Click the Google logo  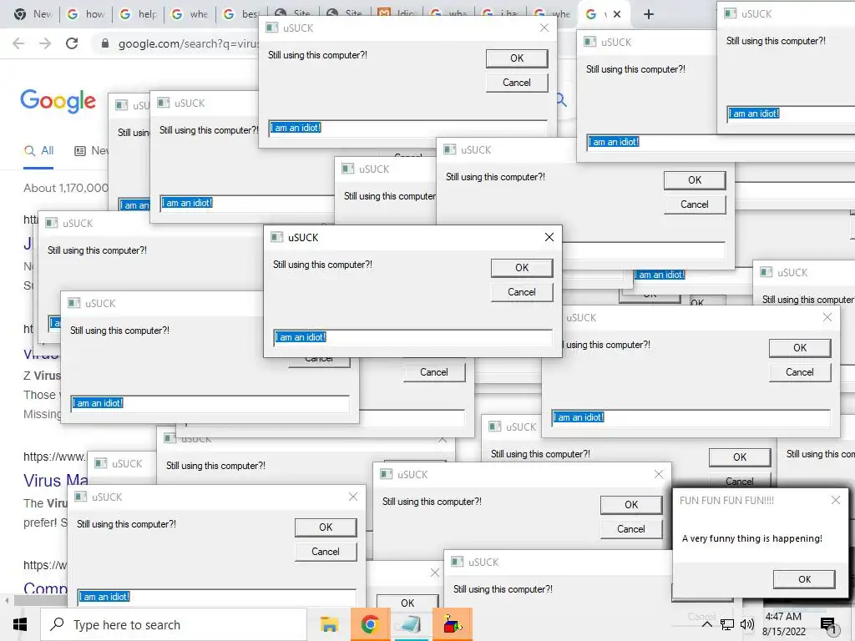coord(58,101)
